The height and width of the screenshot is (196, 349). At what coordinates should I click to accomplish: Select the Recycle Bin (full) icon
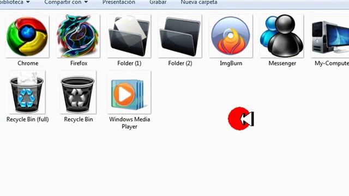[27, 92]
